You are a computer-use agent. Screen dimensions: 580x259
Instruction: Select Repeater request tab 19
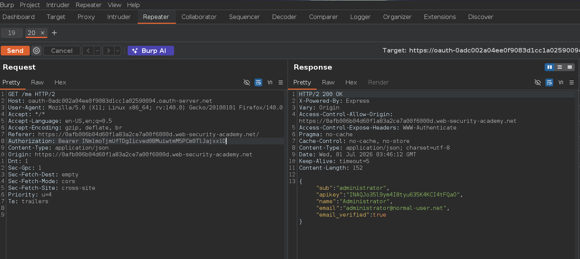coord(12,33)
